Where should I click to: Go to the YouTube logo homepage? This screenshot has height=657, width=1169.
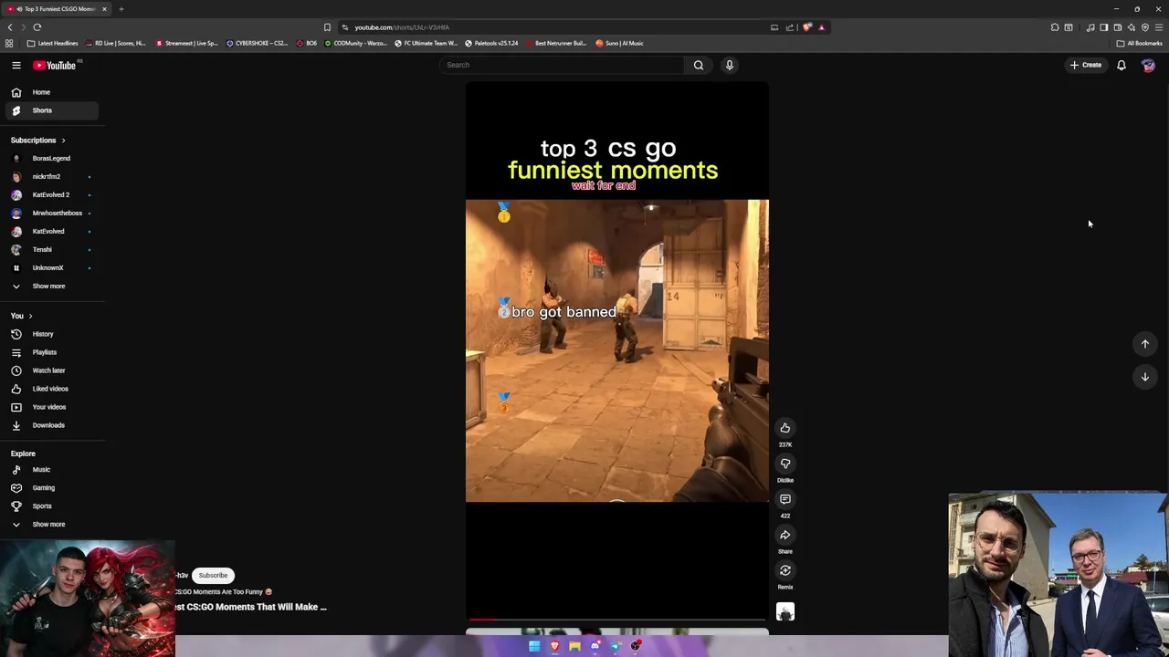pos(55,65)
